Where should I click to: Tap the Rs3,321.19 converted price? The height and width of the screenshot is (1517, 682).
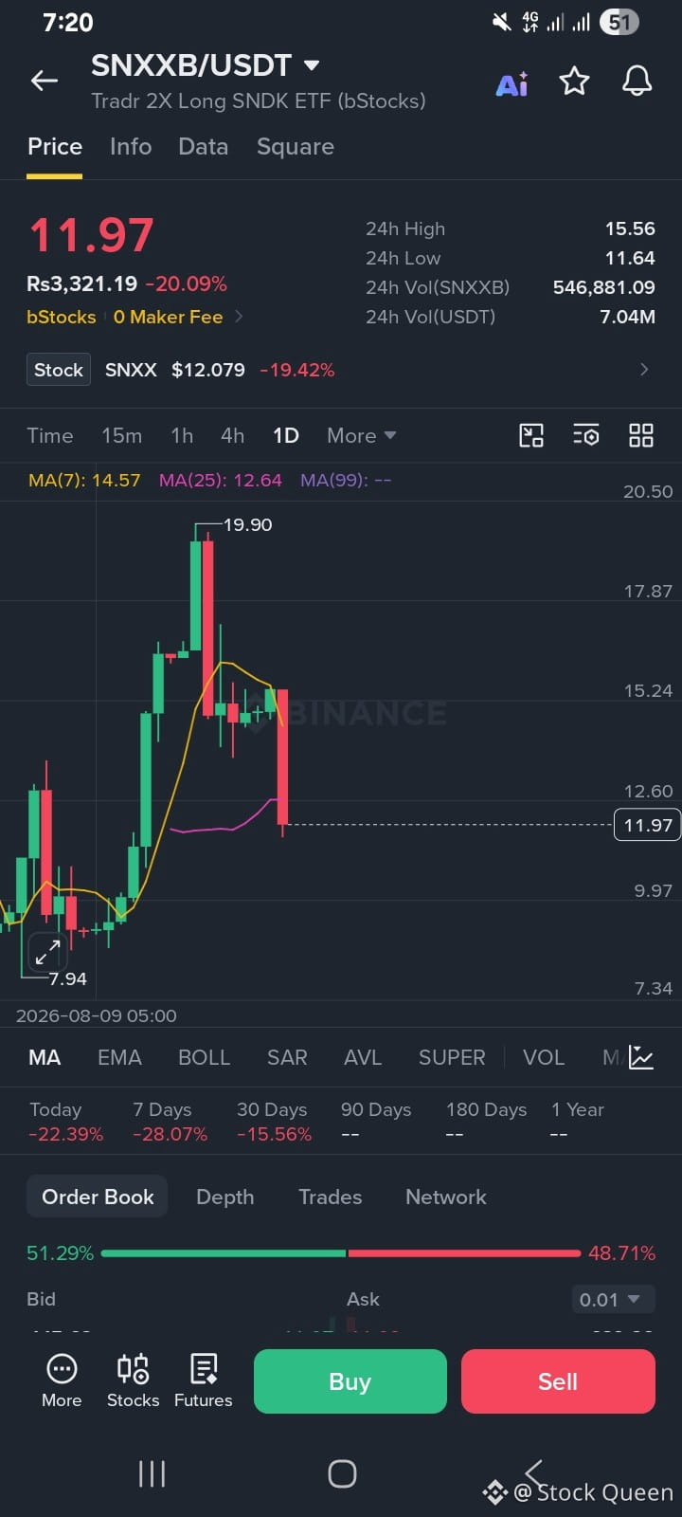tap(82, 283)
